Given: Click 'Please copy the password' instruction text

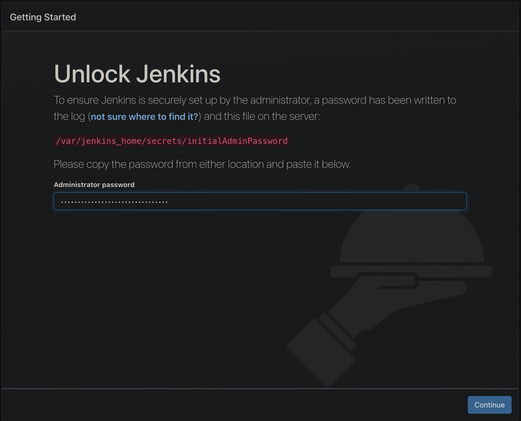Looking at the screenshot, I should click(x=202, y=164).
